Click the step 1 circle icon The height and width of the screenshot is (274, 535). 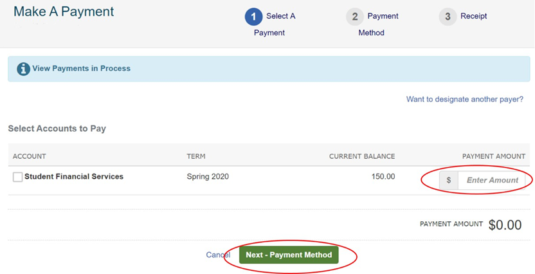tap(253, 17)
